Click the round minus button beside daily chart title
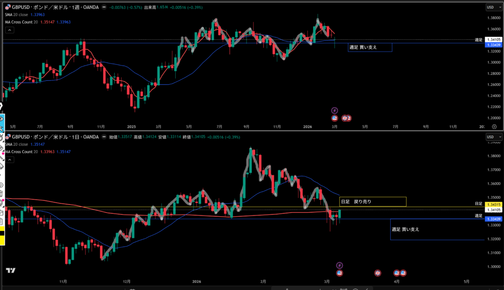This screenshot has height=290, width=504. 103,137
